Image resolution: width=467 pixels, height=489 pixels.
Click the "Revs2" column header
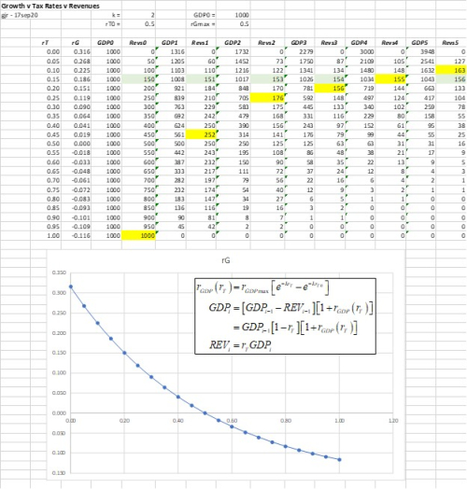(x=267, y=42)
